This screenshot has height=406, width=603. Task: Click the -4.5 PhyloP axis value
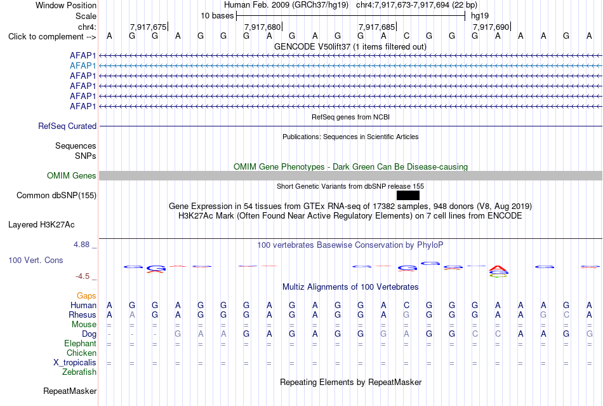click(x=83, y=276)
